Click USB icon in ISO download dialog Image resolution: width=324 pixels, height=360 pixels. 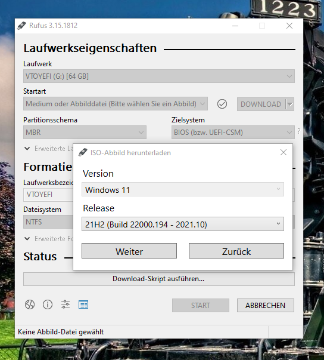(x=83, y=152)
